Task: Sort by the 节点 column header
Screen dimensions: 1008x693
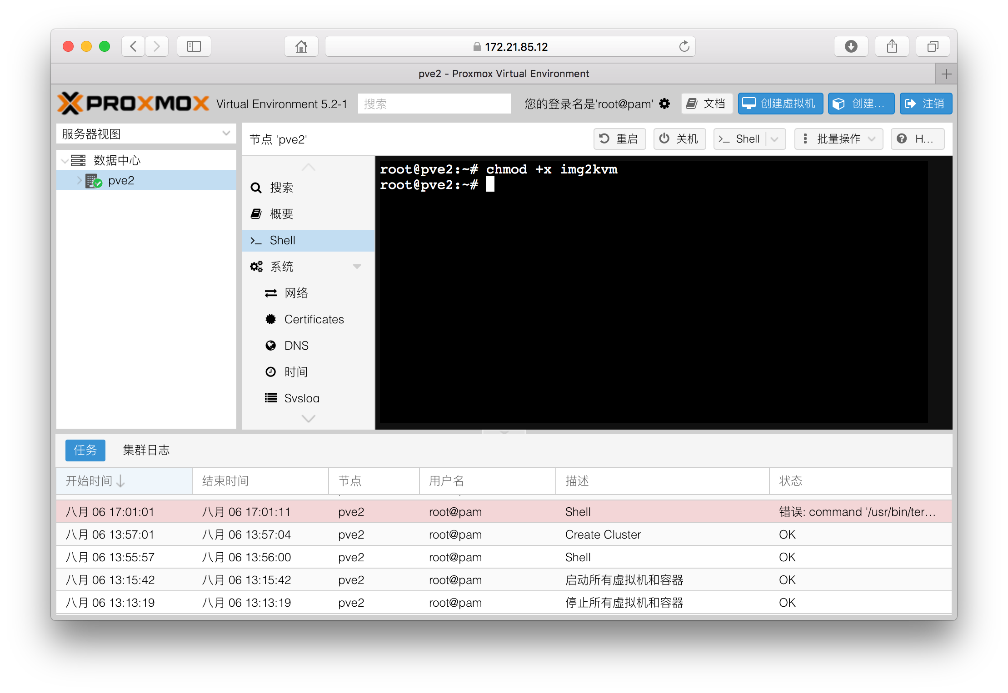Action: 374,481
